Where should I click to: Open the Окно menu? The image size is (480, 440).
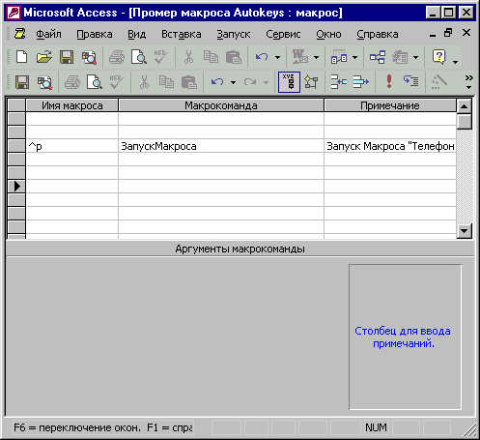(328, 34)
